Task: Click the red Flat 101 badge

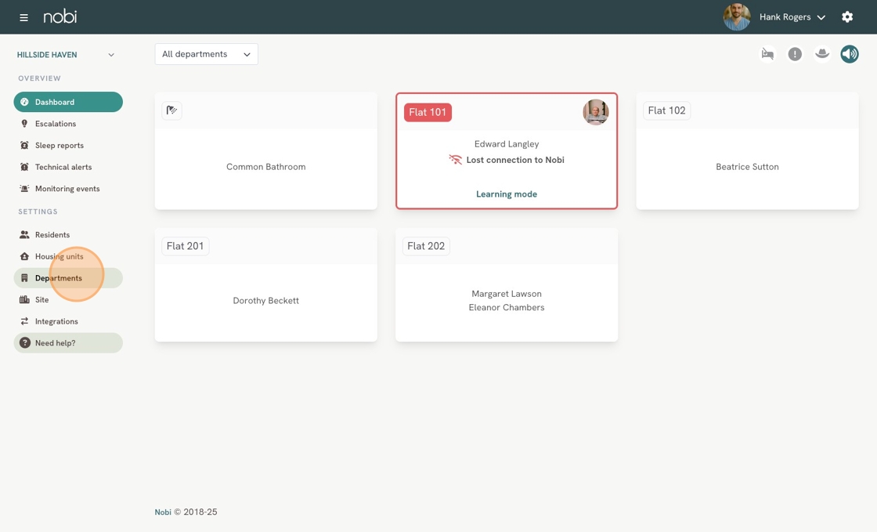Action: [x=428, y=112]
